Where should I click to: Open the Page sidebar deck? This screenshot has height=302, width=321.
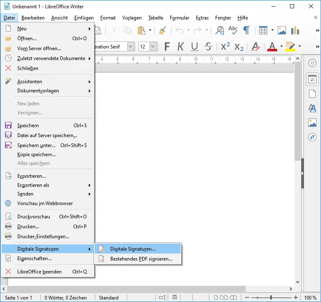click(x=312, y=94)
